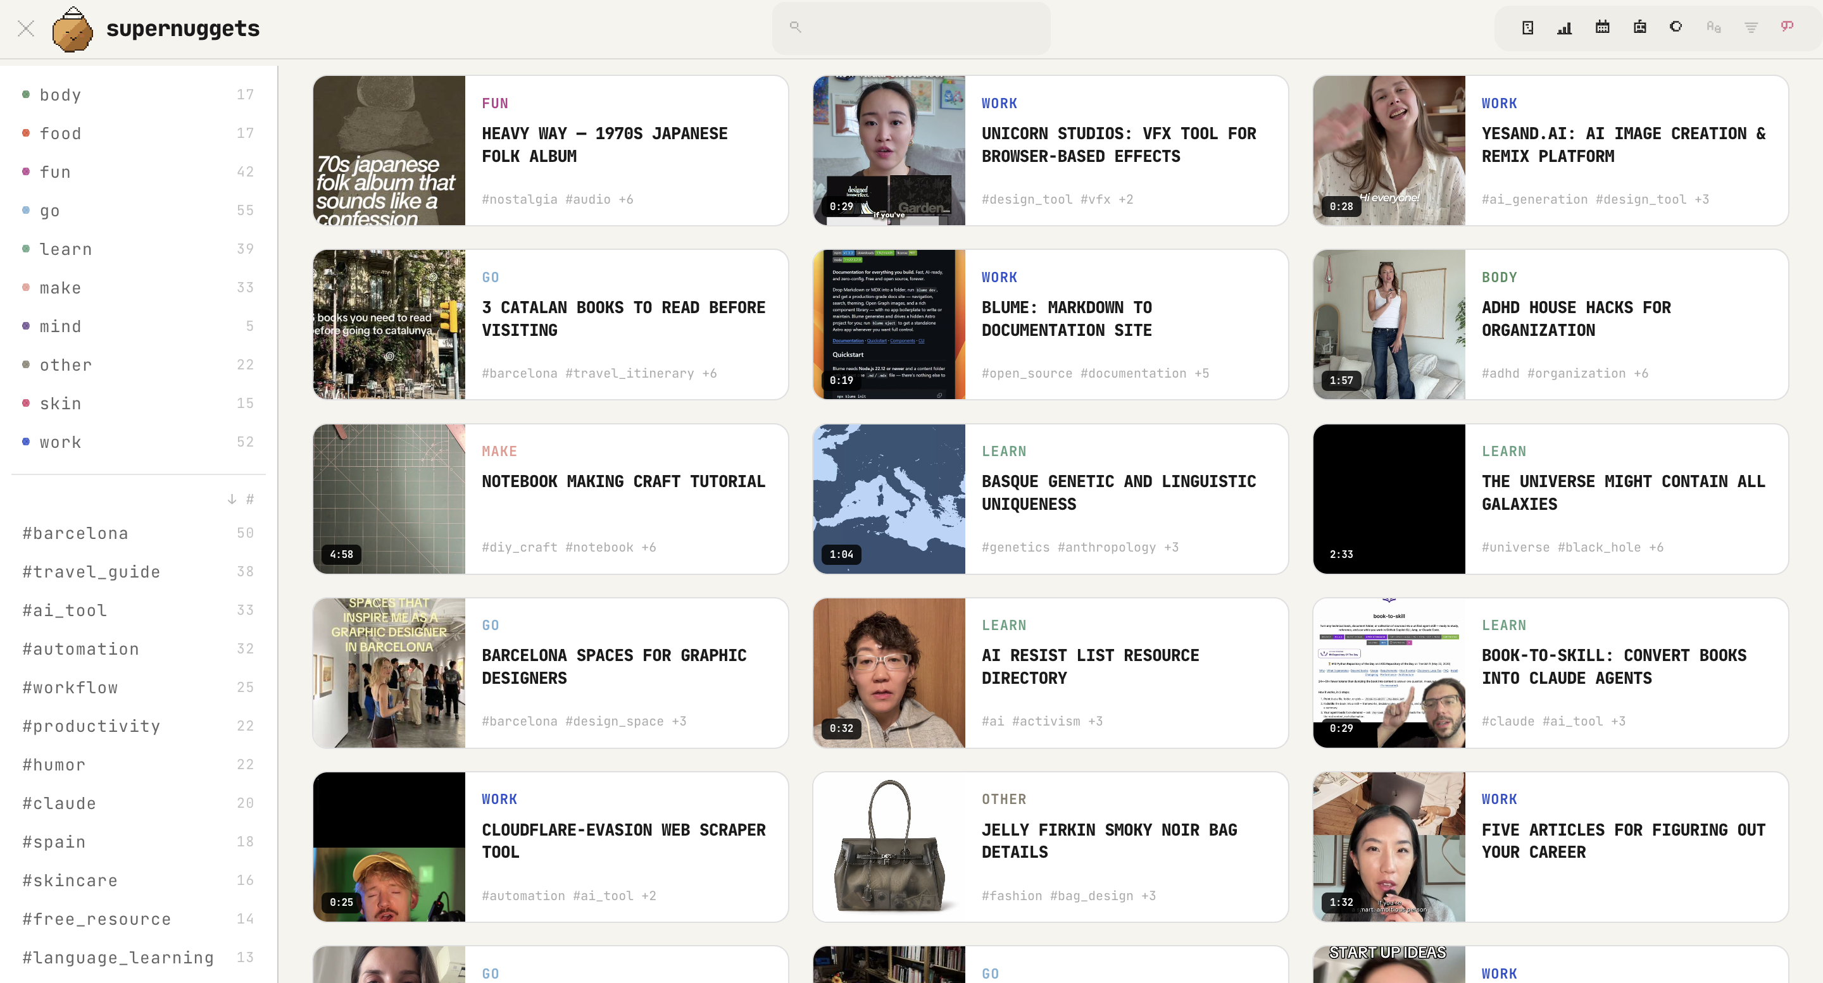
Task: Open Basque Genetic and Linguistic Uniqueness title
Action: click(x=1118, y=492)
